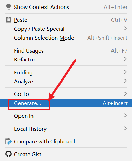This screenshot has height=161, width=132.
Task: Open the Local History submenu arrow
Action: coord(126,128)
